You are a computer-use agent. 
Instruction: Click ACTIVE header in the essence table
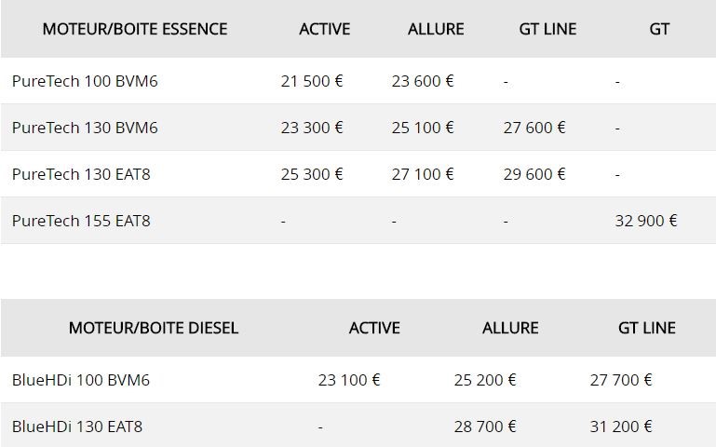tap(325, 29)
